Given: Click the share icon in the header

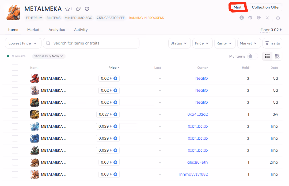Looking at the screenshot, I should pos(278,18).
